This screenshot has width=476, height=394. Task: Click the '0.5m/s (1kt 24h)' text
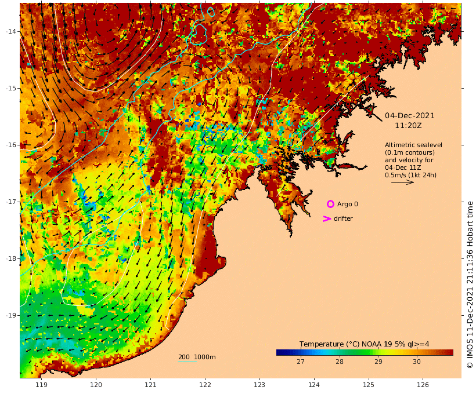(410, 175)
